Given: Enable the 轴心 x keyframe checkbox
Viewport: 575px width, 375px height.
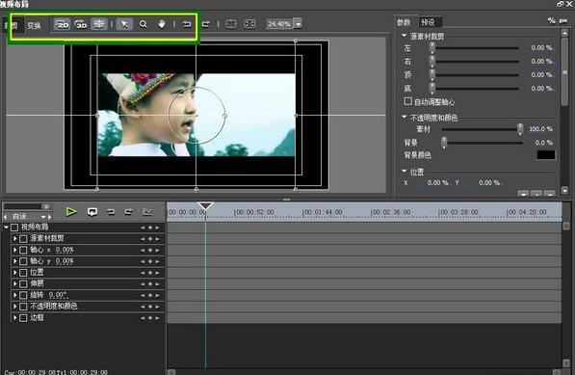Looking at the screenshot, I should pos(23,251).
